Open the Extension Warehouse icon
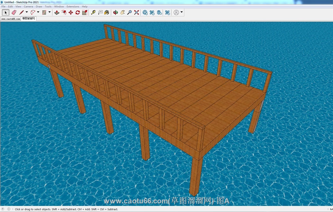The image size is (333, 212). tap(152, 12)
